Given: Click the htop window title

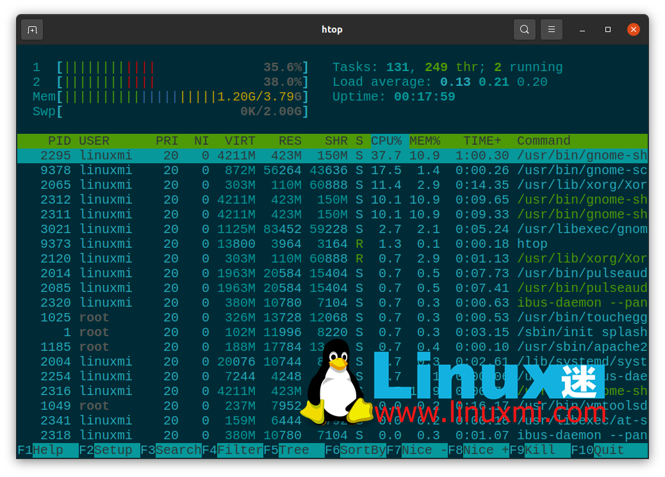Looking at the screenshot, I should click(332, 29).
